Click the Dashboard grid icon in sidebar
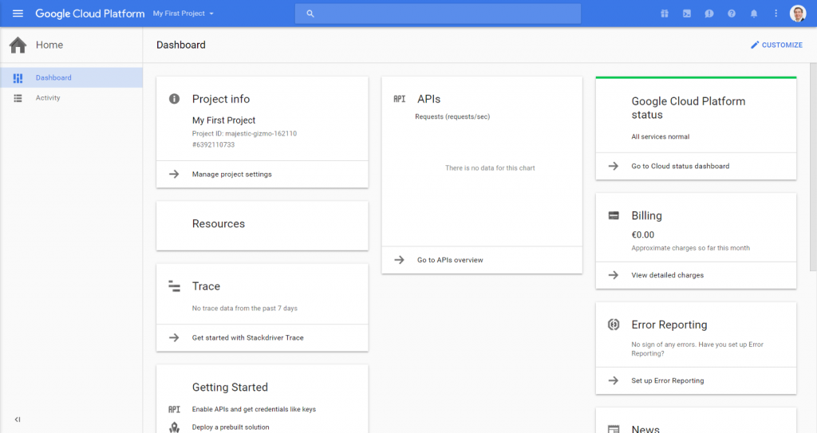The width and height of the screenshot is (817, 433). click(x=18, y=78)
